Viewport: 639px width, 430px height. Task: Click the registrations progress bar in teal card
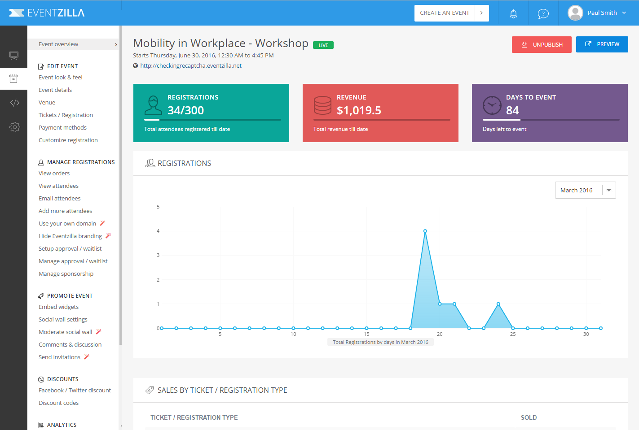212,120
